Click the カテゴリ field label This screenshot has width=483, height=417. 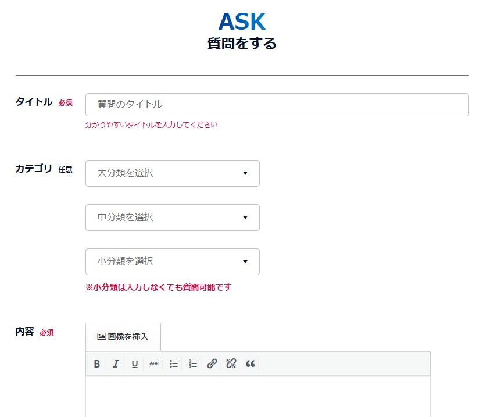pos(34,169)
